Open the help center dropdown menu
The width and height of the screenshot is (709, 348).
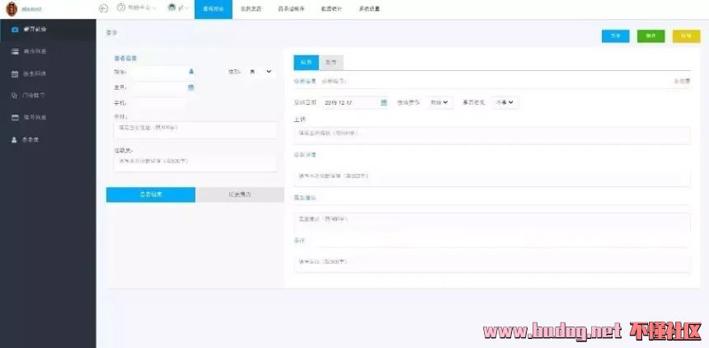point(137,8)
